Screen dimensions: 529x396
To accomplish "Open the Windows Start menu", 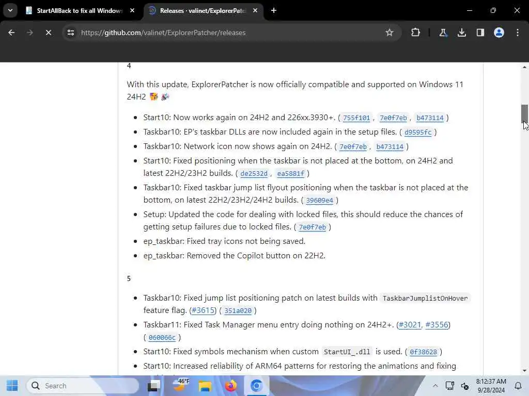I will pyautogui.click(x=12, y=386).
